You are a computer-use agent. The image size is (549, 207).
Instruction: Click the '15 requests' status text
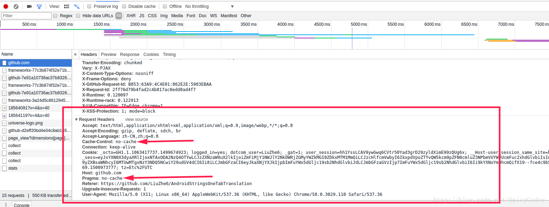(x=13, y=196)
